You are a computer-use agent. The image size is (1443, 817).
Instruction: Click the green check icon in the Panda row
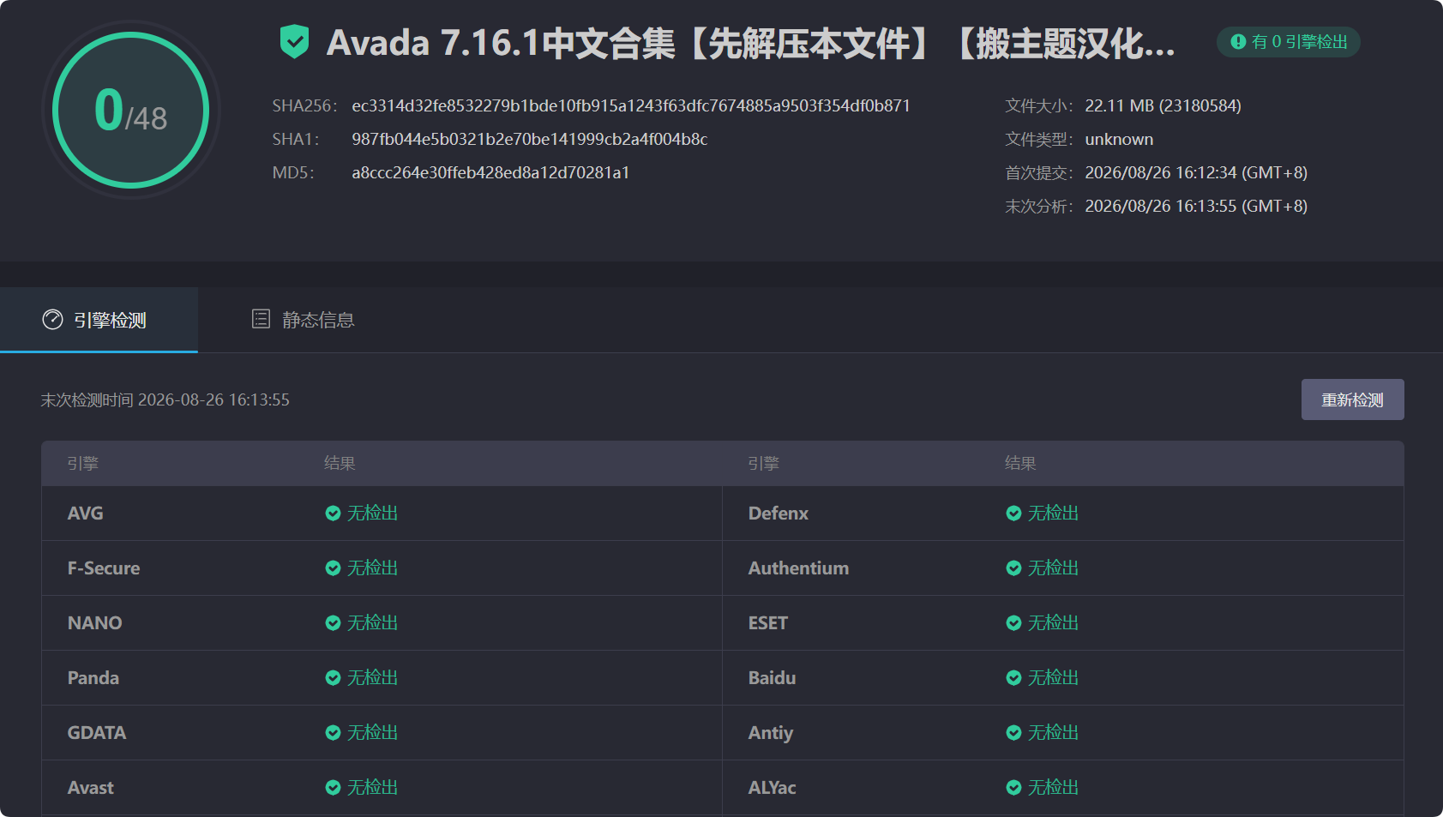point(333,678)
